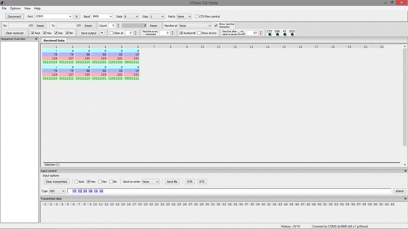Click the Newline every characters field

pos(165,33)
